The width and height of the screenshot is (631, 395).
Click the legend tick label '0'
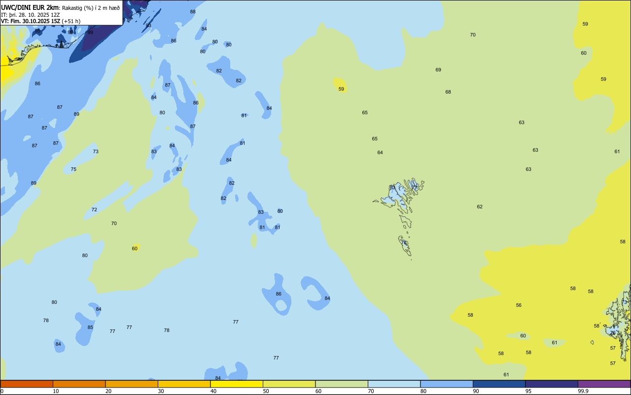2,391
